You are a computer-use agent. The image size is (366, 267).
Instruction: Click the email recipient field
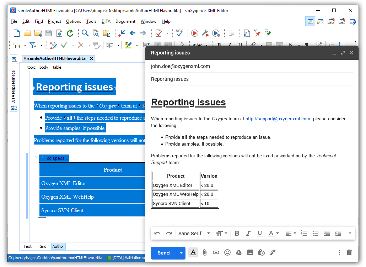pos(252,67)
